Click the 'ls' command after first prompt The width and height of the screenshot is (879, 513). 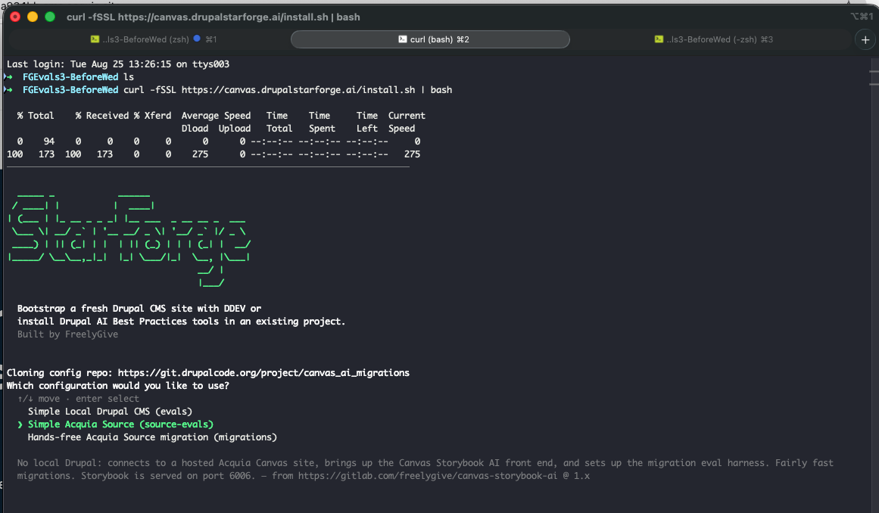click(129, 76)
